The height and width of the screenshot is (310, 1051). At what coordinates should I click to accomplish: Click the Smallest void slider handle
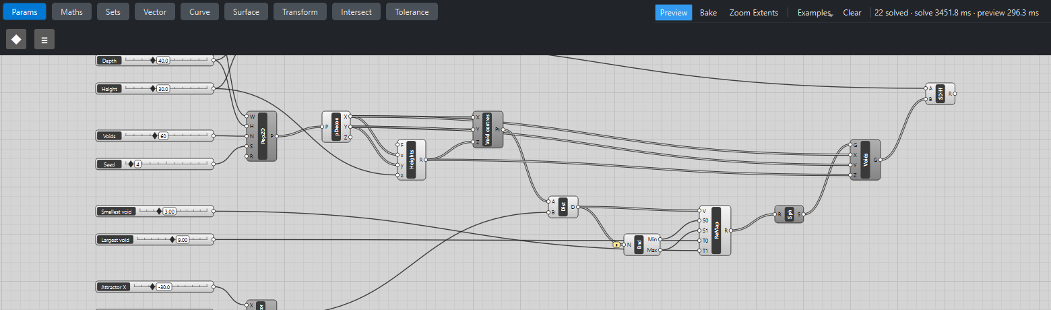tap(160, 211)
